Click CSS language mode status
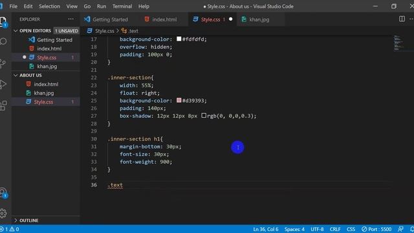 351,229
